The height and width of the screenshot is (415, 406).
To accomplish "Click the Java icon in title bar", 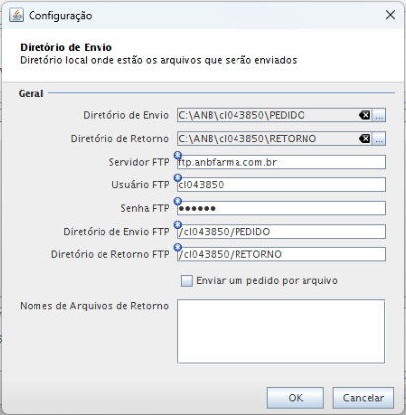I will click(16, 15).
